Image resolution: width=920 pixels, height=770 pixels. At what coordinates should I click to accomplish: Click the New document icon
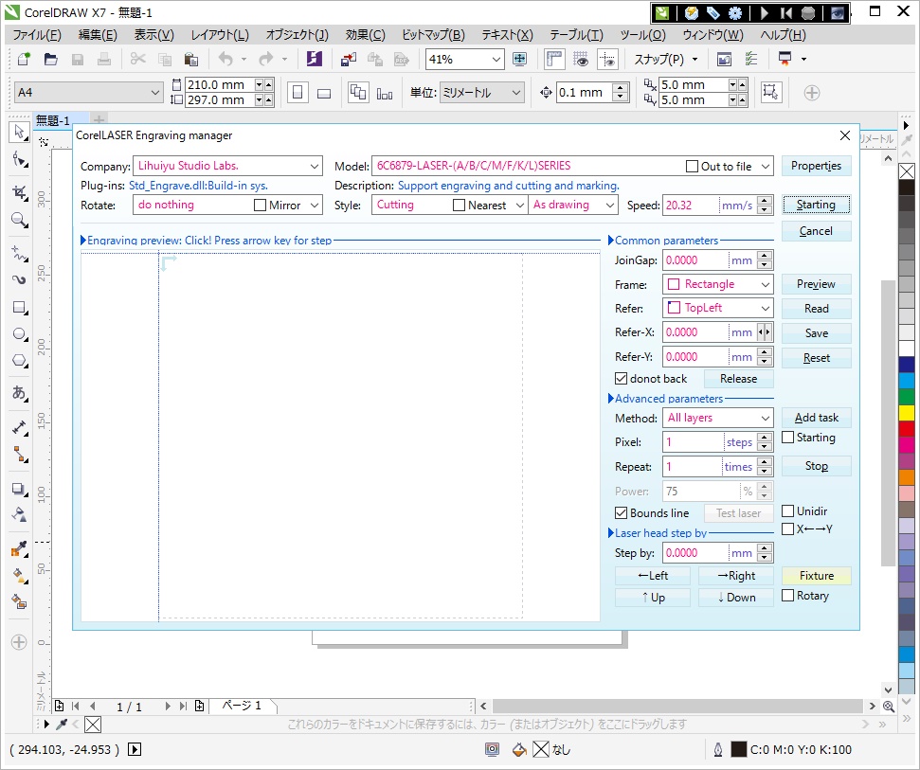click(24, 59)
